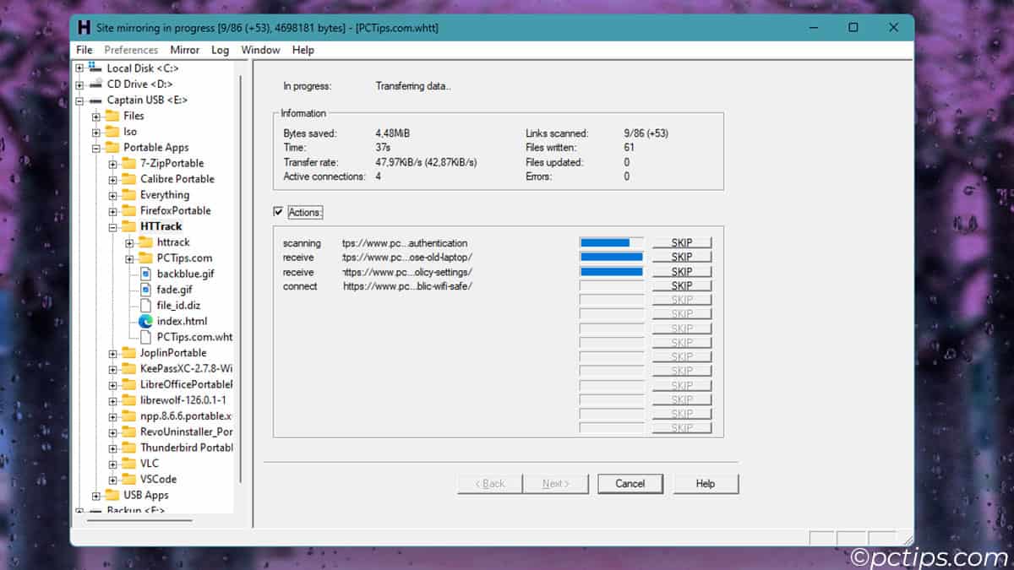Select the CD Drive D: icon

[x=95, y=84]
